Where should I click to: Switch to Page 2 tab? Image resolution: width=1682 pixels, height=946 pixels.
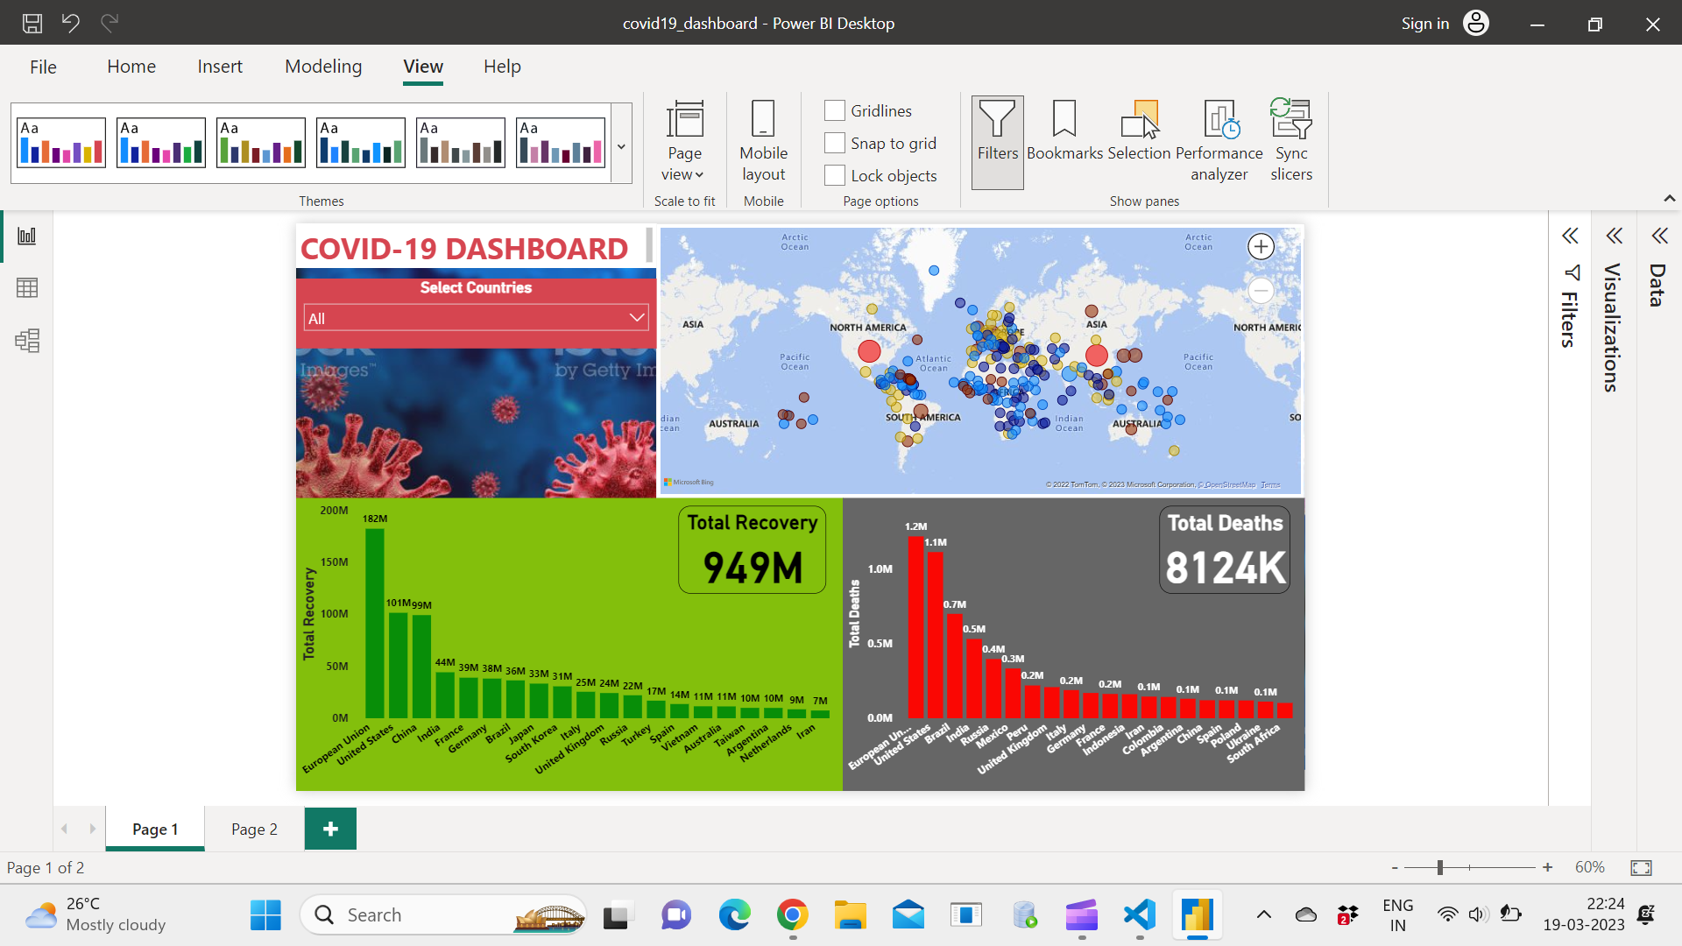(x=254, y=830)
